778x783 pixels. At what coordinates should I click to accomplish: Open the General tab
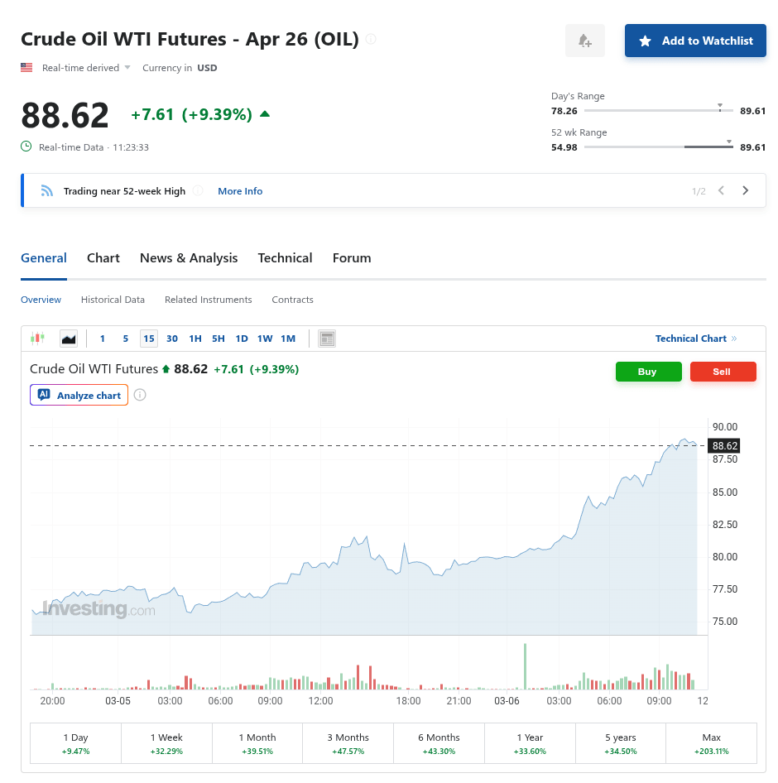(x=43, y=258)
